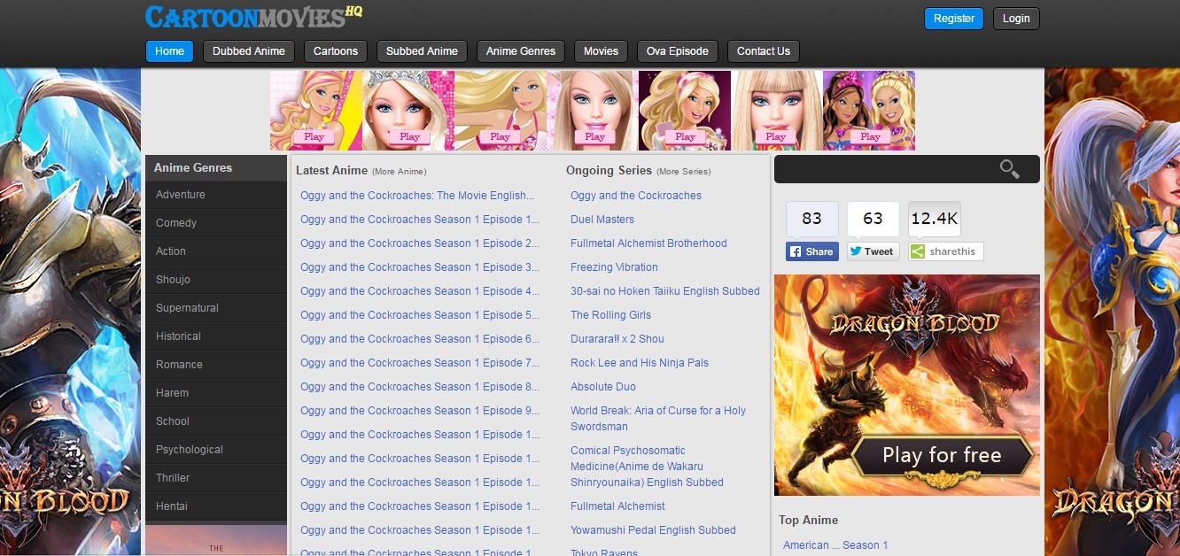Select the Adventure genre
1180x556 pixels.
click(x=216, y=195)
